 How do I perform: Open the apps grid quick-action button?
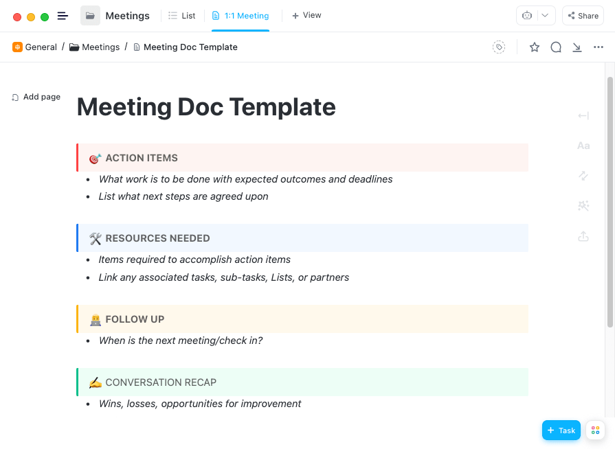pos(595,430)
